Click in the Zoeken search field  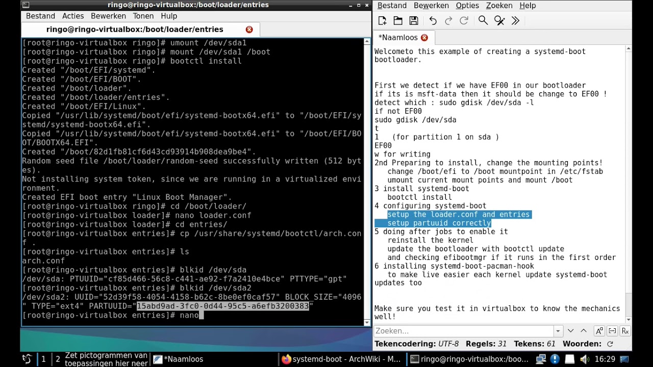point(464,331)
